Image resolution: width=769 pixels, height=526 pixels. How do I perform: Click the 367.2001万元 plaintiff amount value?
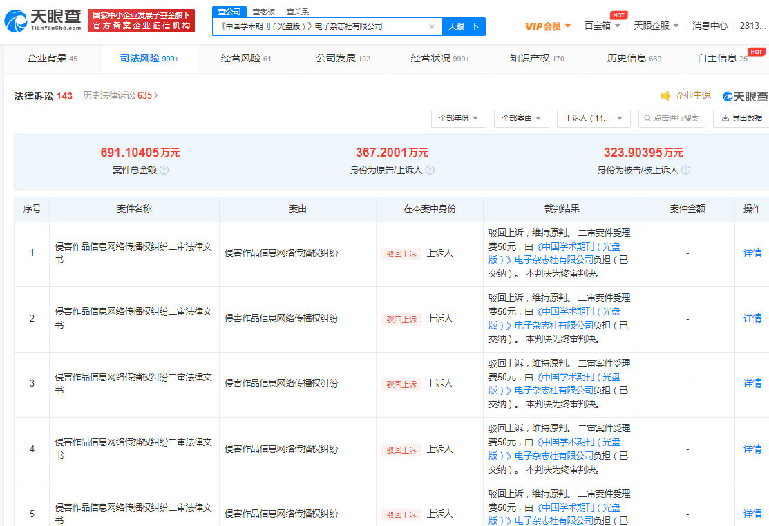(x=392, y=153)
